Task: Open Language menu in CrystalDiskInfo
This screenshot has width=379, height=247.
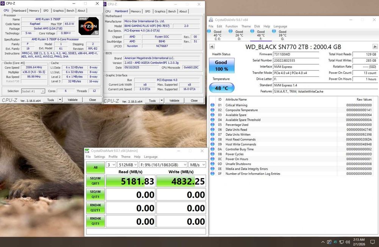Action: pyautogui.click(x=280, y=26)
